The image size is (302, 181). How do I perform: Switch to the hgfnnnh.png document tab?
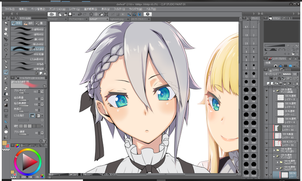(x=119, y=19)
